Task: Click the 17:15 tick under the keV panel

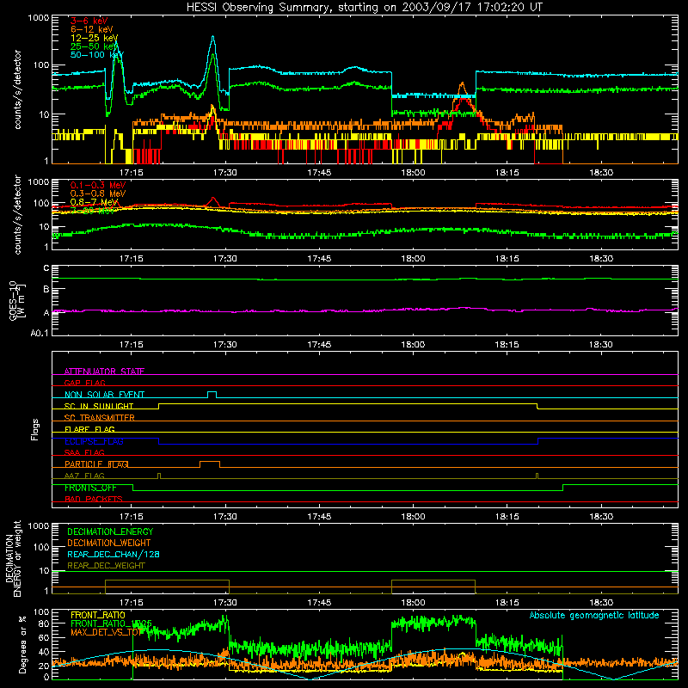Action: pyautogui.click(x=132, y=173)
